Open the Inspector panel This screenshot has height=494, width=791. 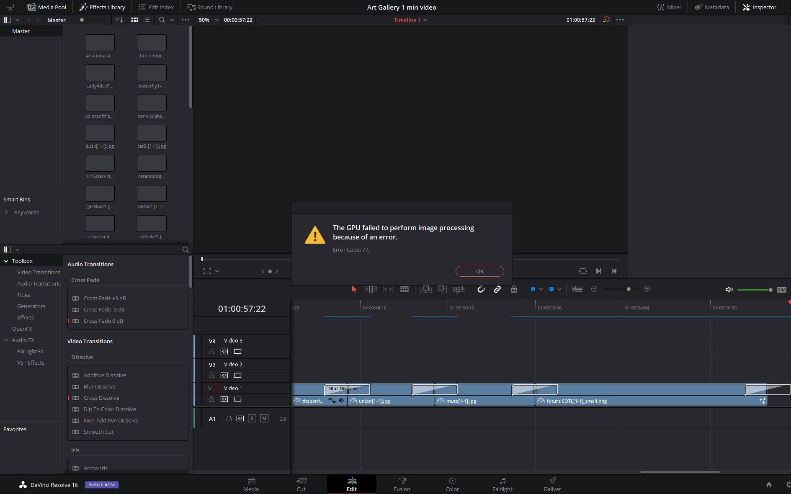[760, 7]
